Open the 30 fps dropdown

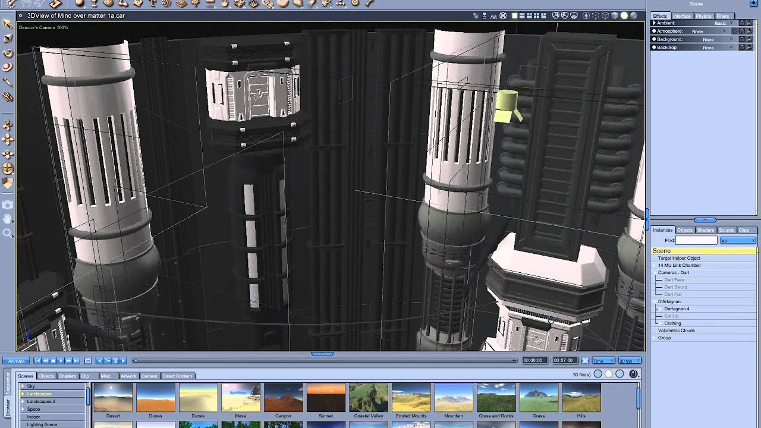coord(630,361)
